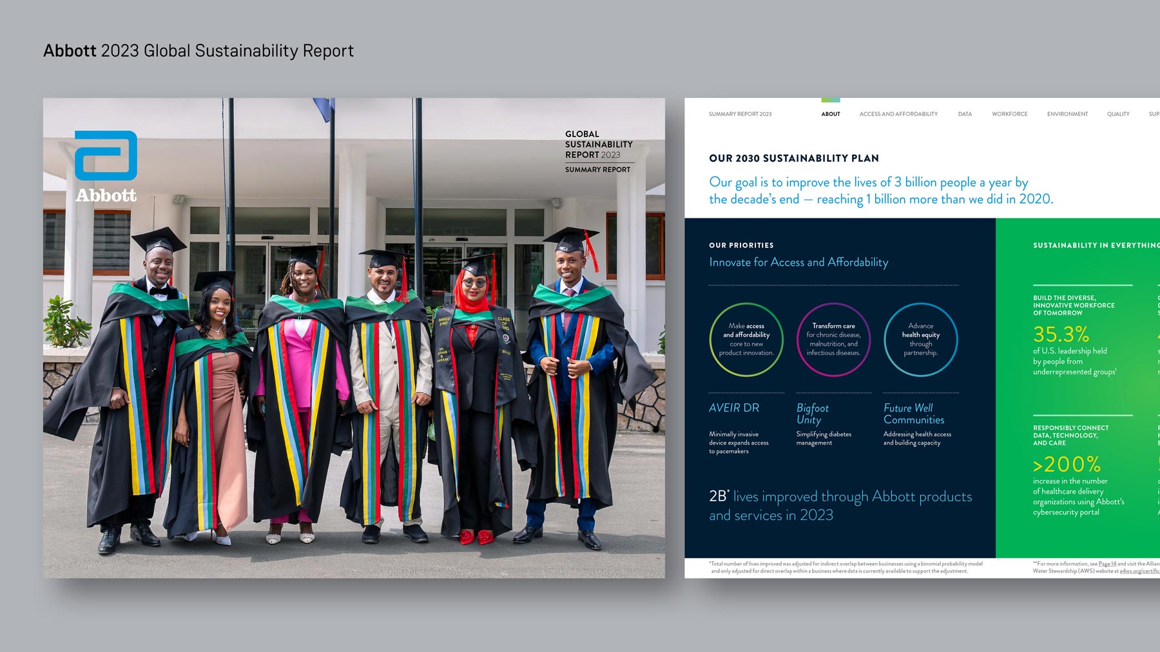Click the magenta 'Transform care' priority circle

834,340
